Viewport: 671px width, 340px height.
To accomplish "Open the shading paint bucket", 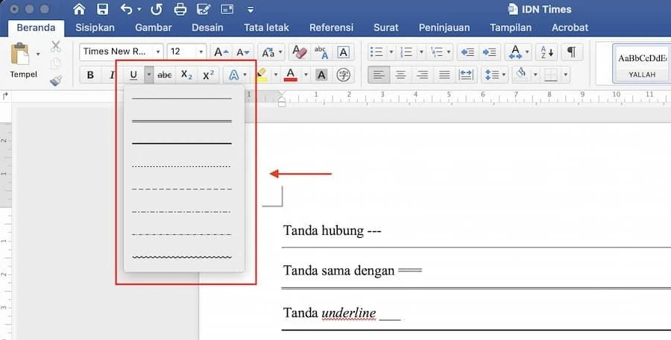I will tap(521, 74).
